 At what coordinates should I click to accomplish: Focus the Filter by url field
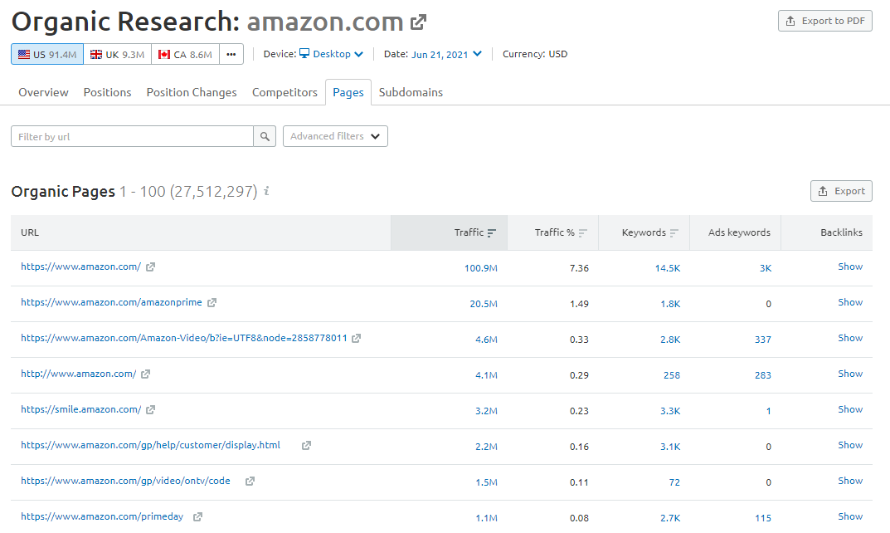coord(132,136)
